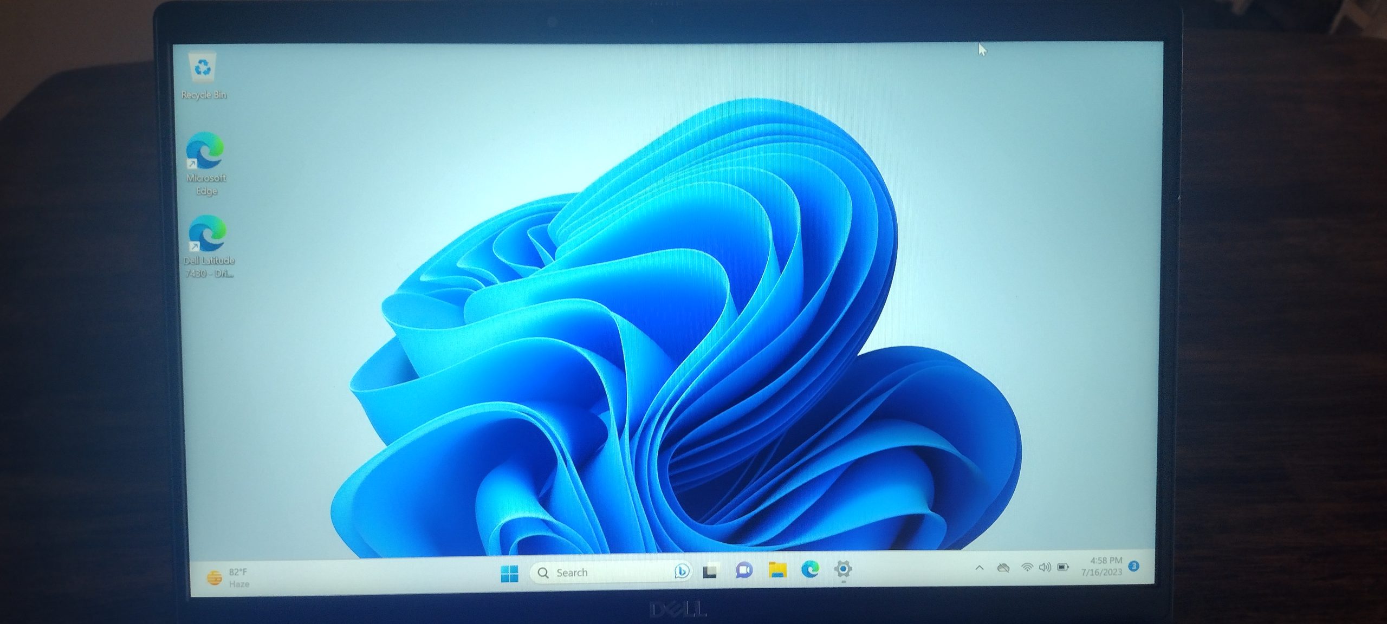Open the clock showing 4:58 PM
The image size is (1387, 624).
(x=1106, y=560)
